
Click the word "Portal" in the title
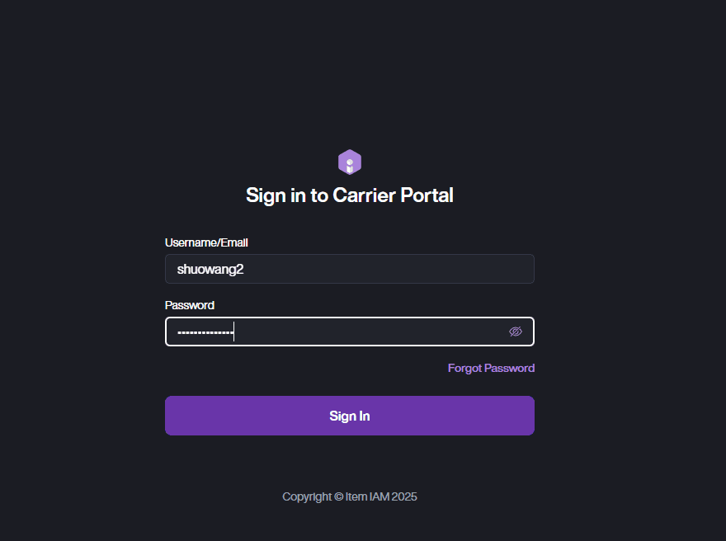(x=427, y=195)
